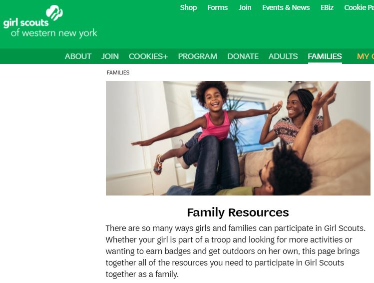
Task: Select the FAMILIES navigation tab
Action: coord(325,56)
